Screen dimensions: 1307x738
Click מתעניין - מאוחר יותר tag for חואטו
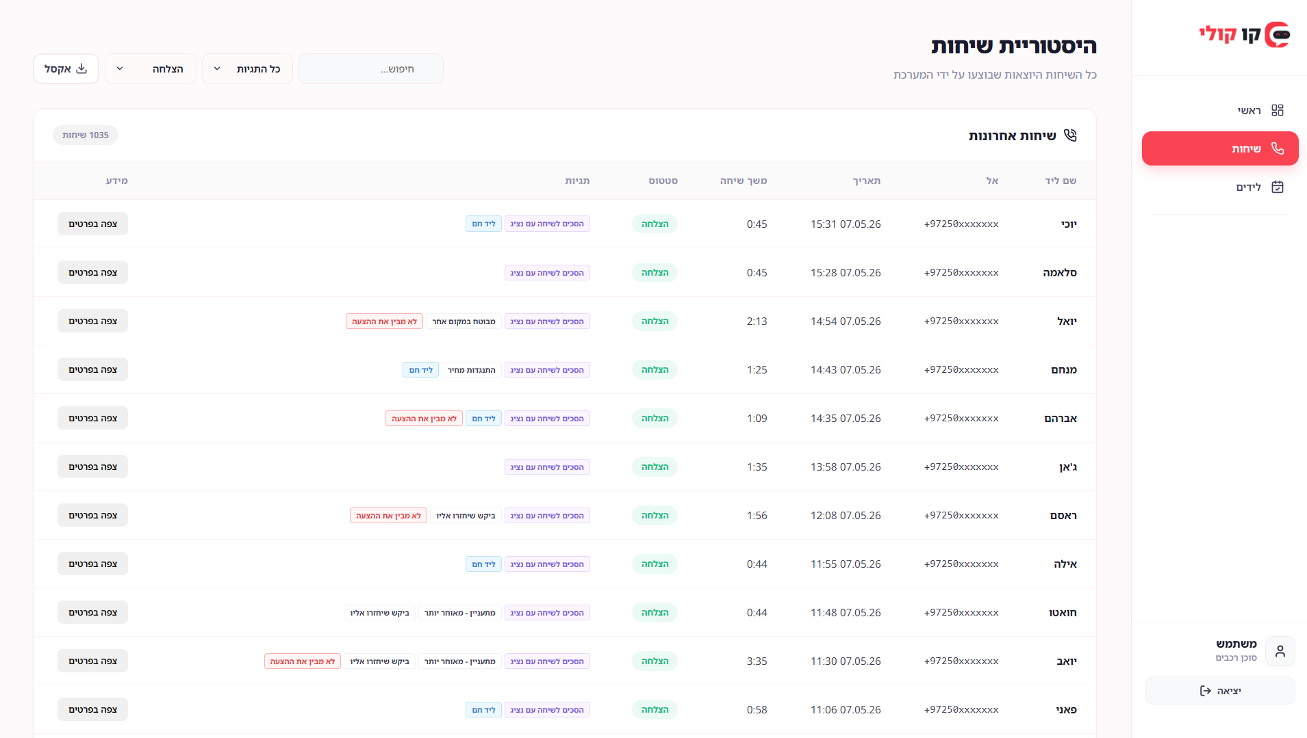tap(459, 612)
